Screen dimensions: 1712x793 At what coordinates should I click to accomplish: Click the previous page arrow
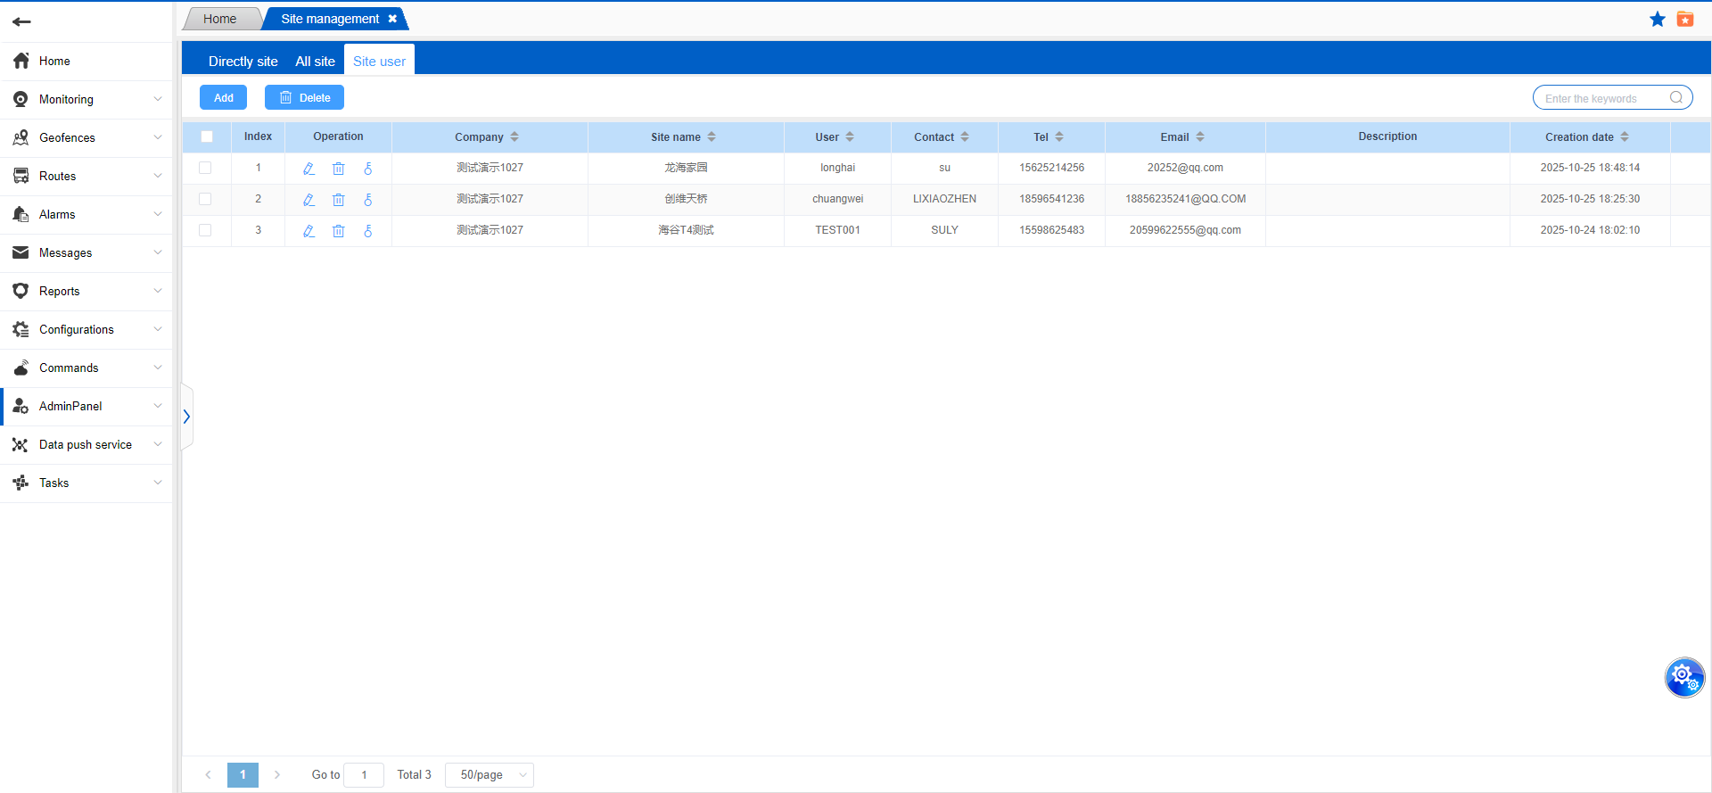click(x=208, y=775)
